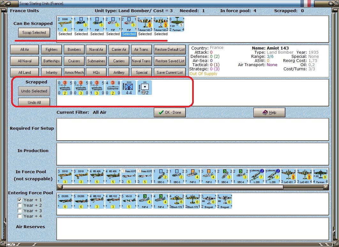This screenshot has width=339, height=247.
Task: Open the Help button
Action: tap(269, 112)
